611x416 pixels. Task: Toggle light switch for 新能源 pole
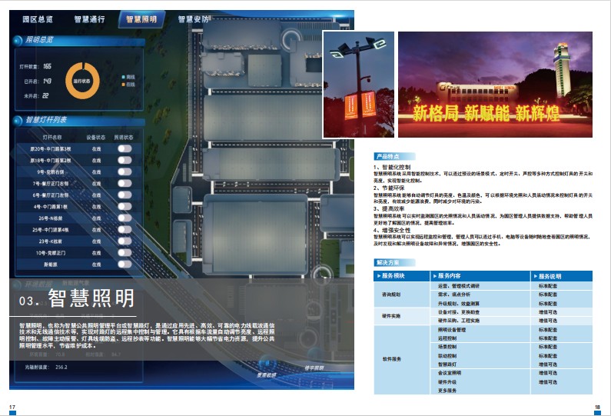(125, 265)
